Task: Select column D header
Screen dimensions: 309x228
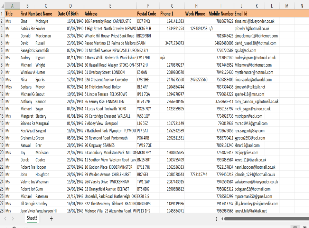Action: coord(71,6)
